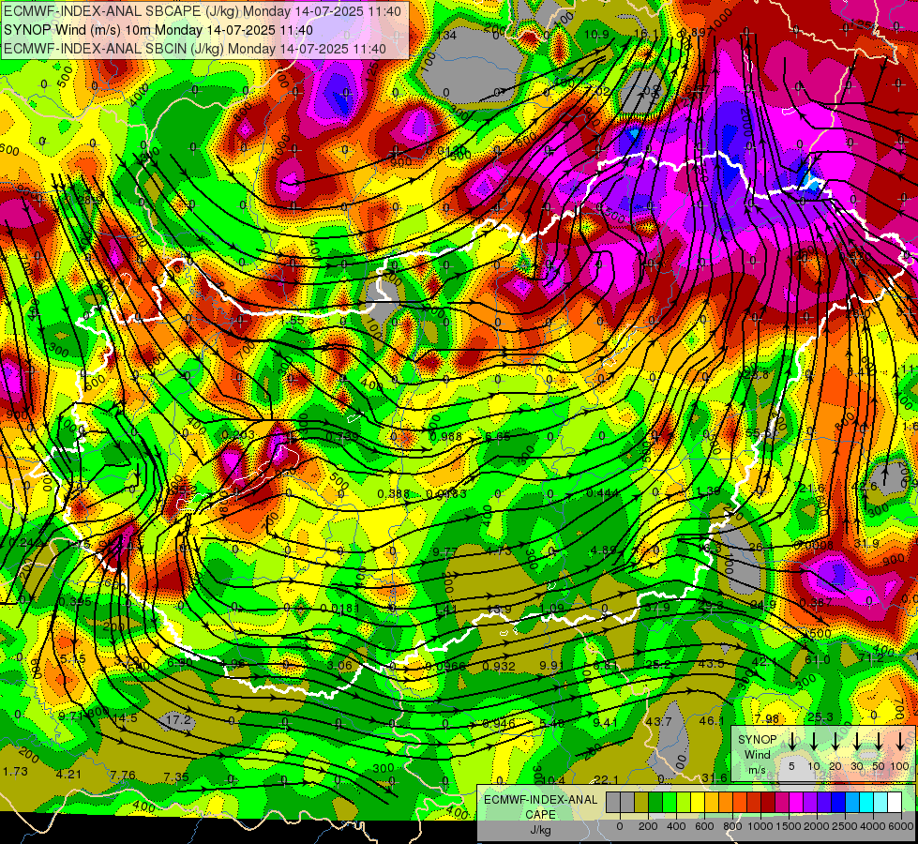Click the 20 m/s wind arrow in SYNOP legend
The image size is (918, 844).
point(835,741)
